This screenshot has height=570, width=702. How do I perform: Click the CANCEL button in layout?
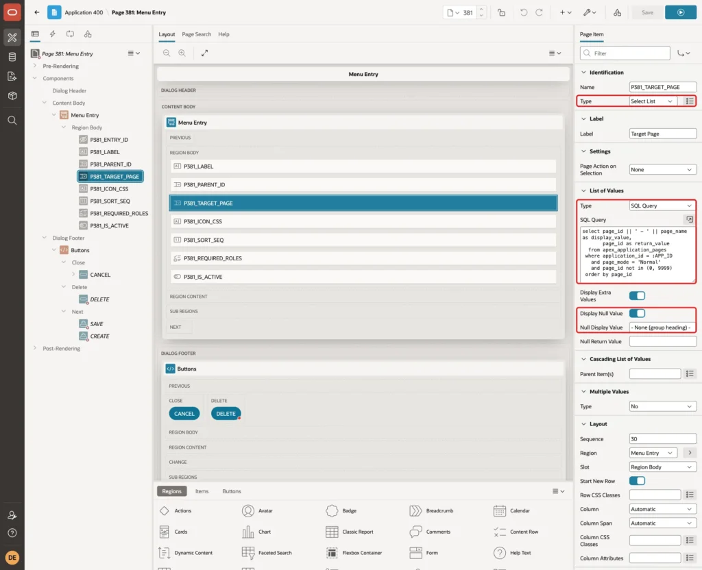click(184, 413)
